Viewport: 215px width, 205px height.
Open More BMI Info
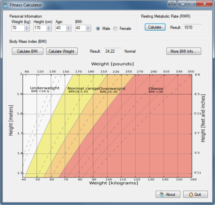[184, 51]
